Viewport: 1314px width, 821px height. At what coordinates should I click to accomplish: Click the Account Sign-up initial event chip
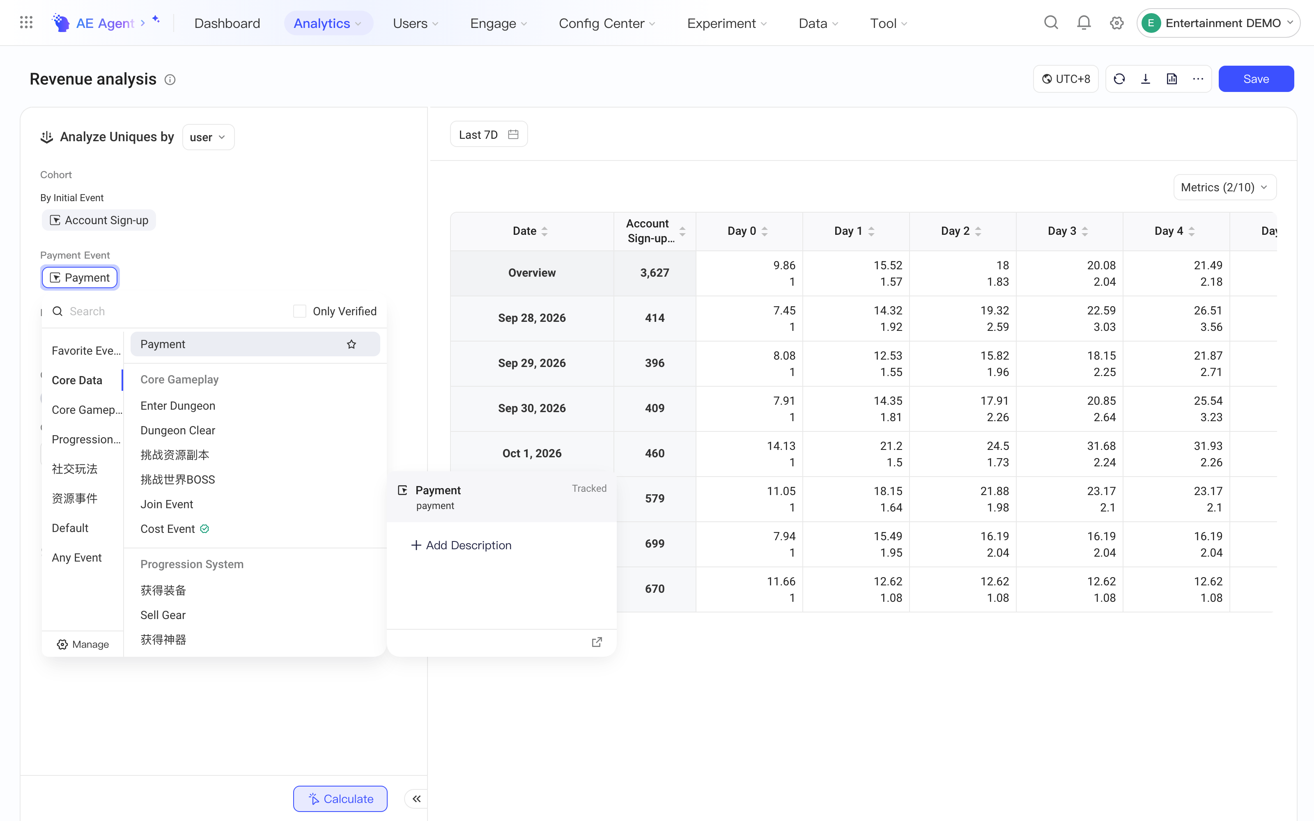pyautogui.click(x=99, y=220)
